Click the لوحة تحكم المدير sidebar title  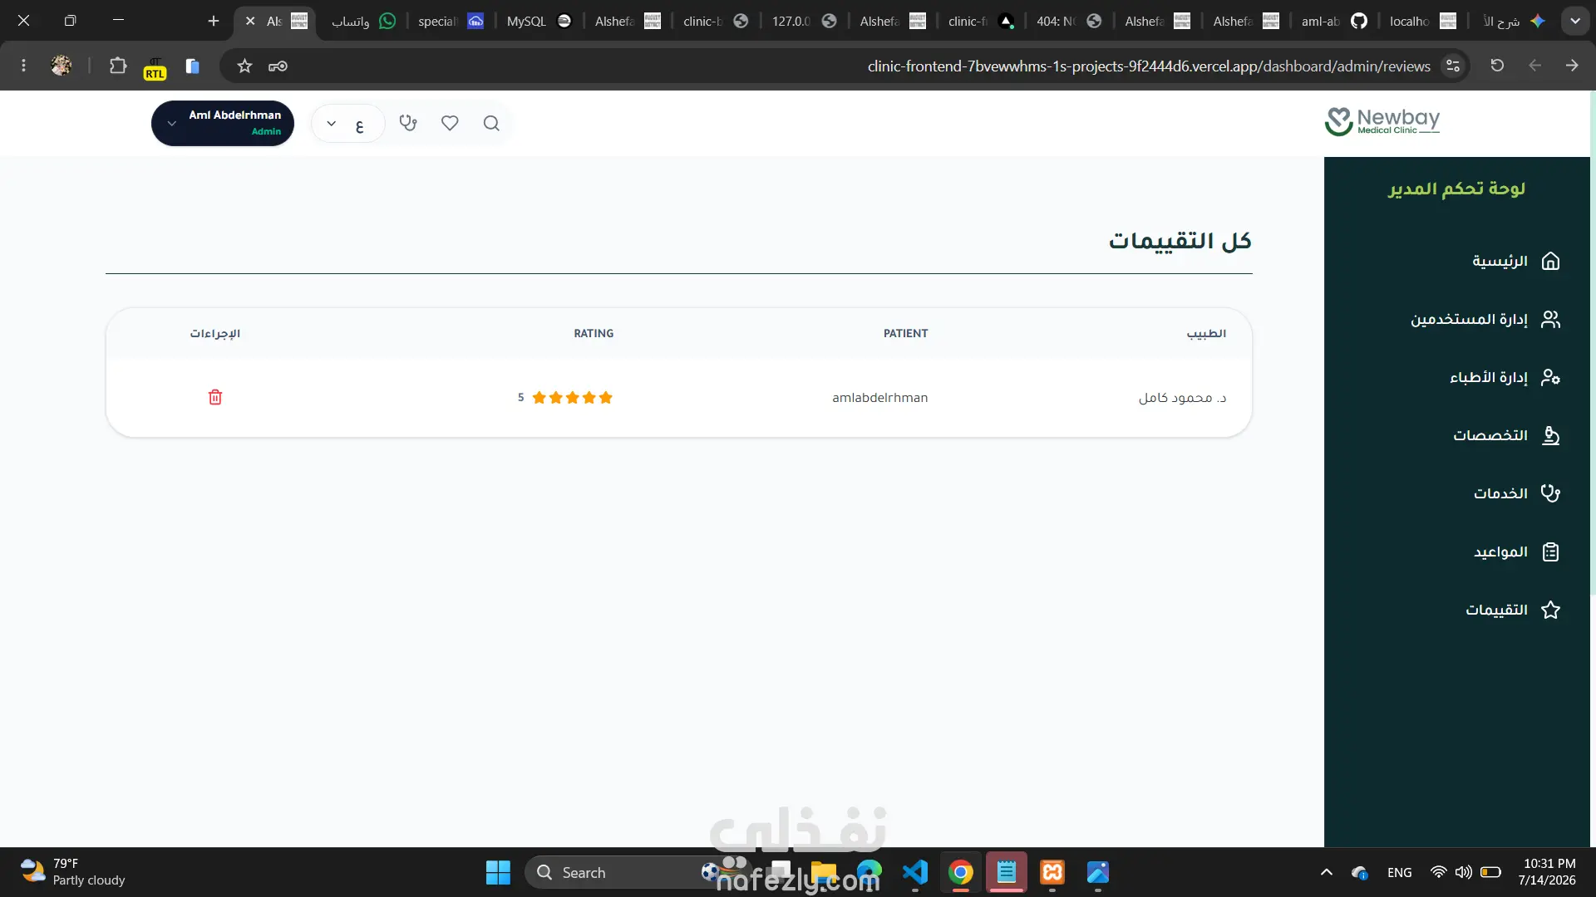point(1456,189)
